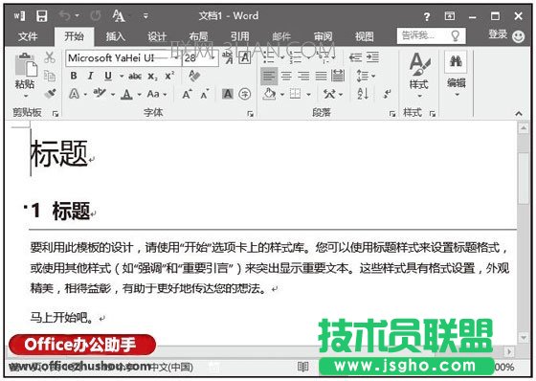The image size is (536, 381).
Task: Collapse the ribbon with the chevron
Action: [519, 113]
